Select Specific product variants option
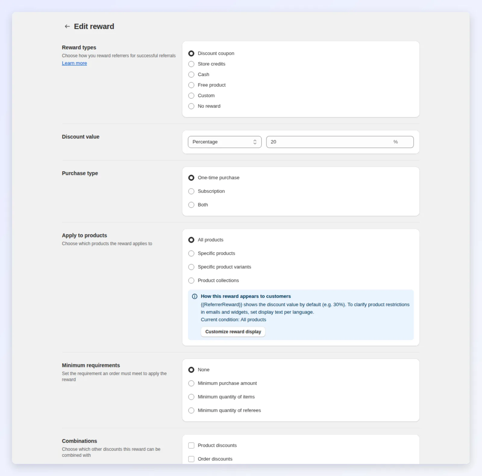482x476 pixels. click(191, 267)
